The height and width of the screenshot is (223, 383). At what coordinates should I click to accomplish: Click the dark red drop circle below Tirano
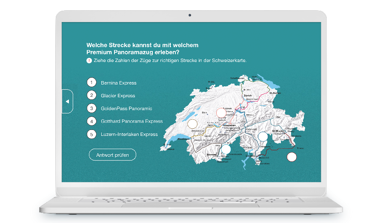pyautogui.click(x=292, y=157)
